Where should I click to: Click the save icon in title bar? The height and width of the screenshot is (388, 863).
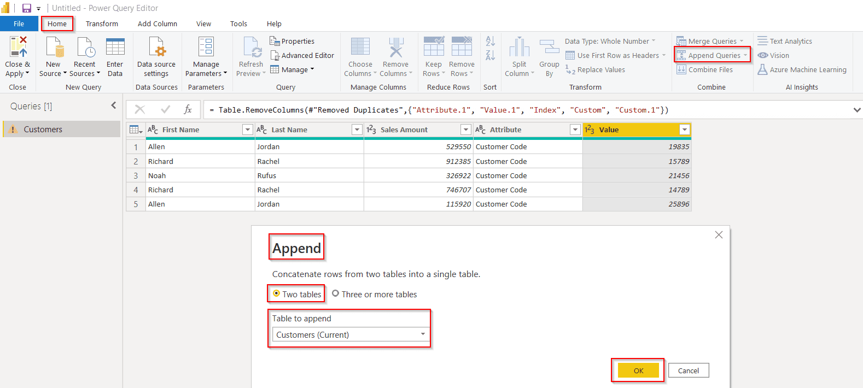click(x=26, y=8)
